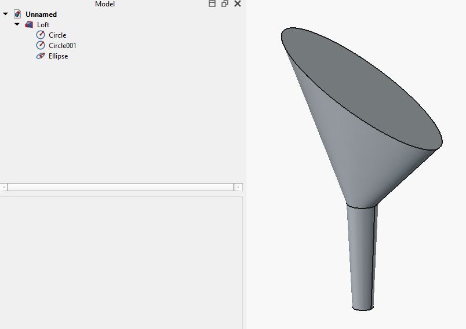Collapse the Loft tree node
Image resolution: width=466 pixels, height=329 pixels.
[x=17, y=24]
